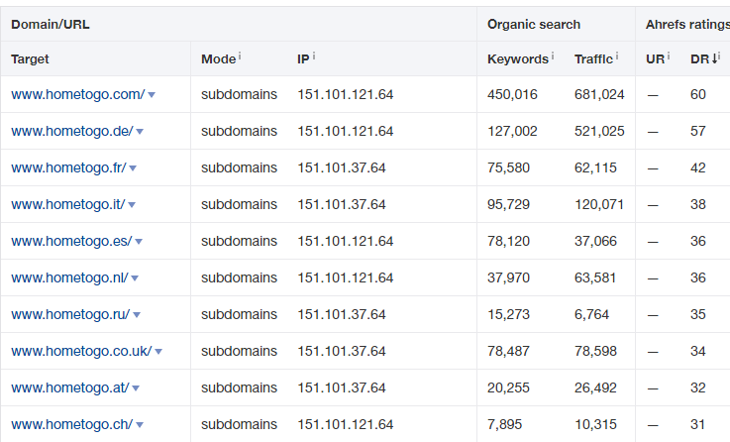Select traffic value 26,492

coord(595,387)
